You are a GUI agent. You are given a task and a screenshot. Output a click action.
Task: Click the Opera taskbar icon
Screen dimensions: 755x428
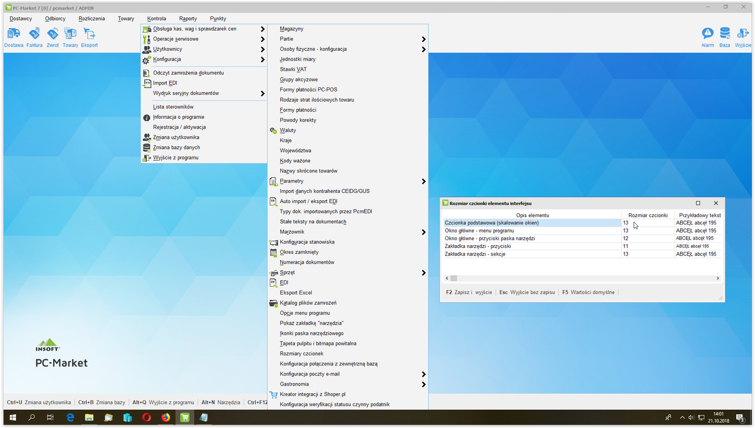(x=146, y=417)
